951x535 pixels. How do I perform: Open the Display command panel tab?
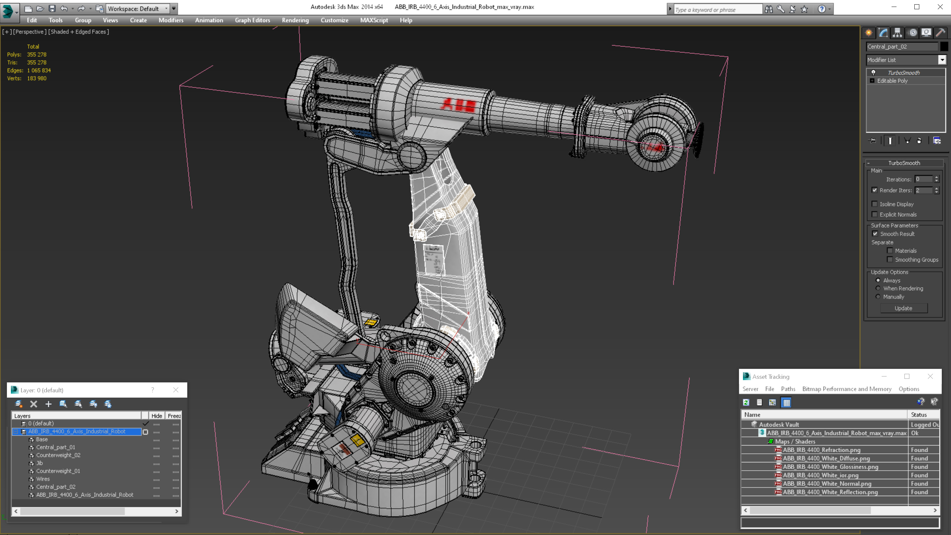point(926,33)
